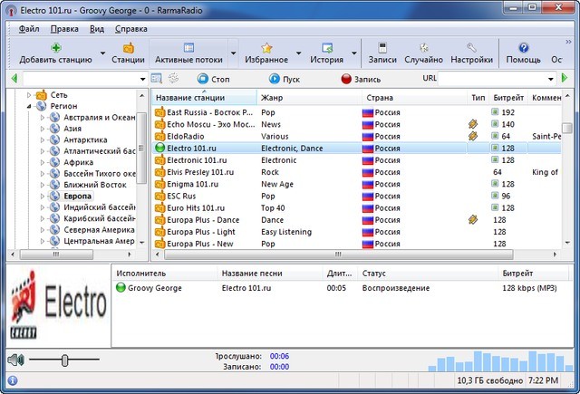580x394 pixels.
Task: Collapse the Регион tree node
Action: (x=30, y=106)
